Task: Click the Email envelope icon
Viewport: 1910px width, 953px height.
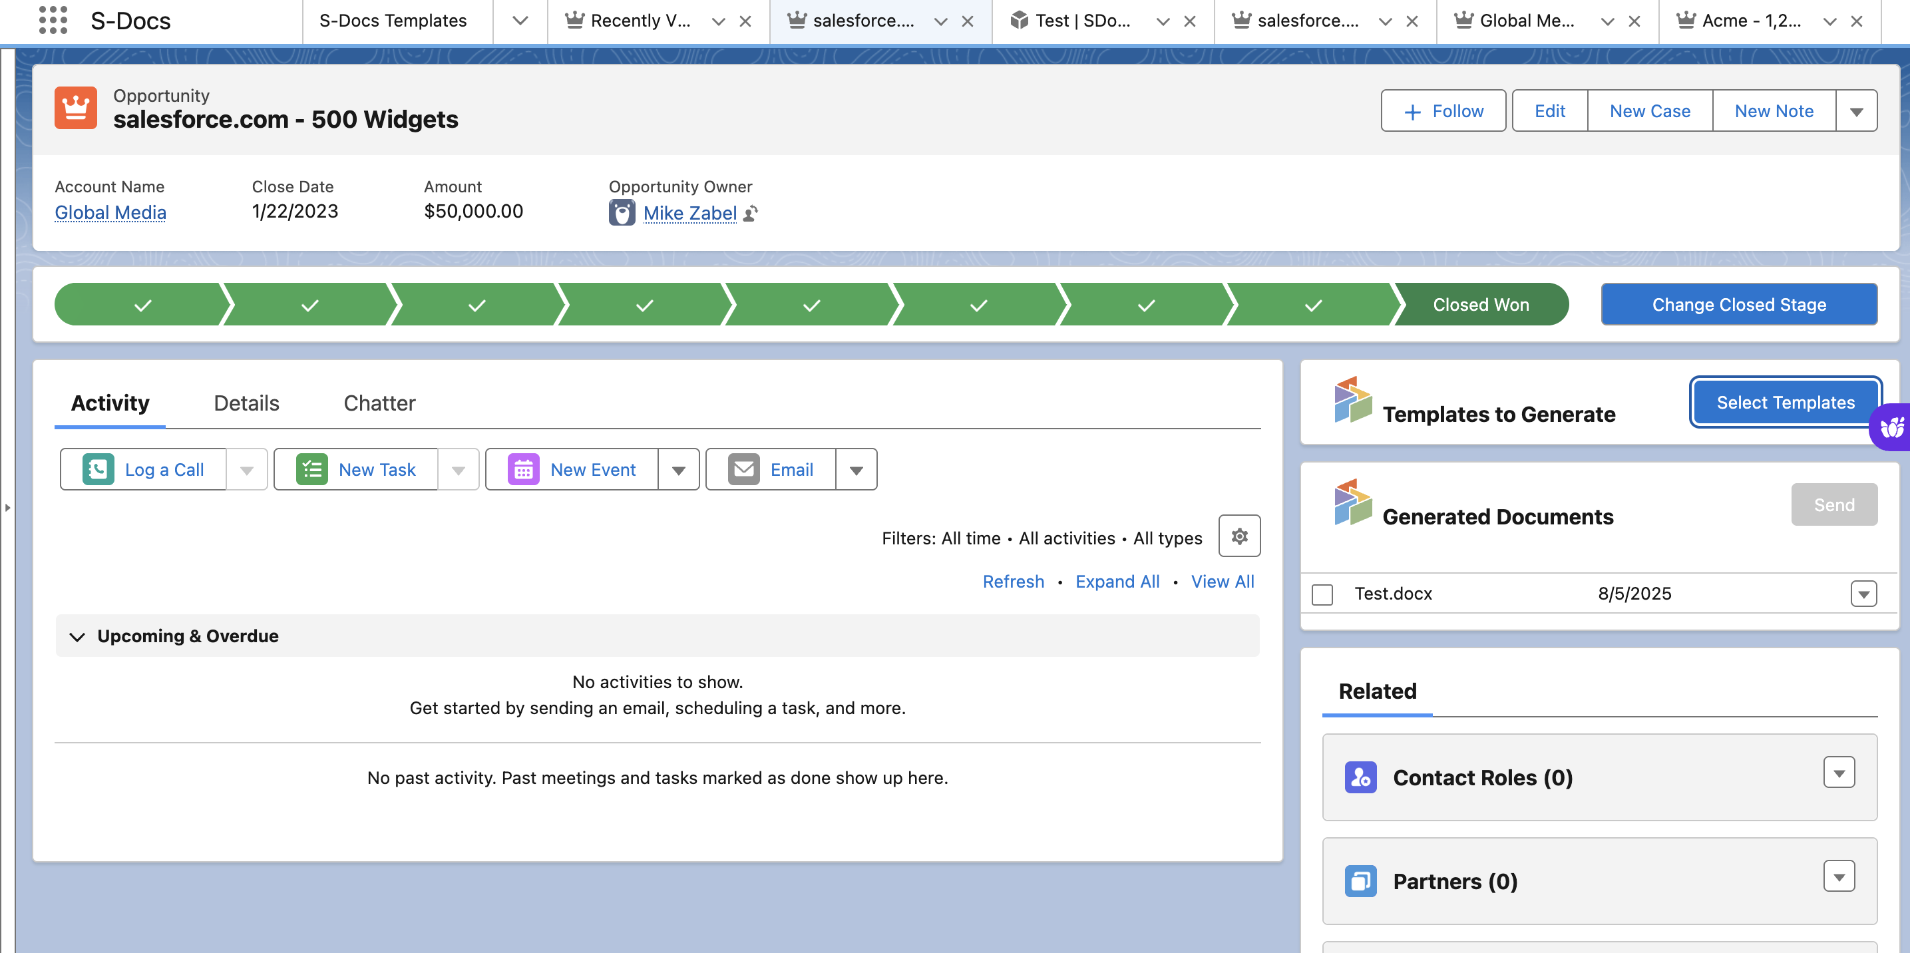Action: (x=743, y=469)
